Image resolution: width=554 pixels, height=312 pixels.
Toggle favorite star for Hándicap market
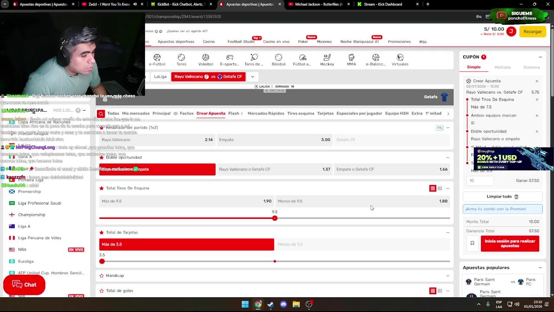click(x=102, y=276)
